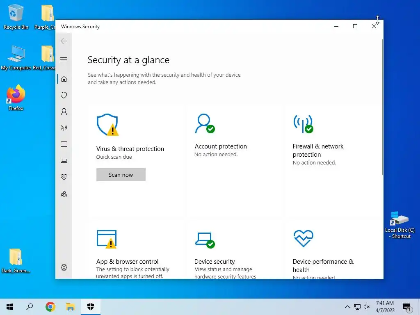Open Account protection heading
The height and width of the screenshot is (315, 420).
pos(221,146)
